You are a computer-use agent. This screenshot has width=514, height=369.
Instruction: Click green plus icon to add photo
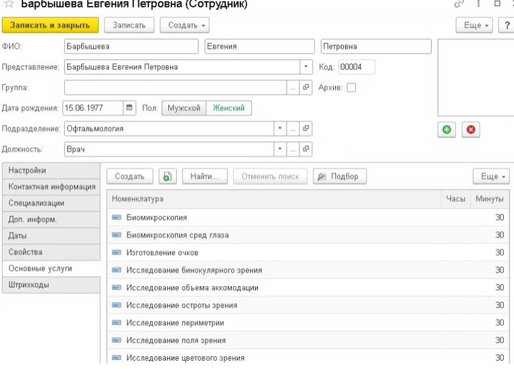click(x=447, y=129)
